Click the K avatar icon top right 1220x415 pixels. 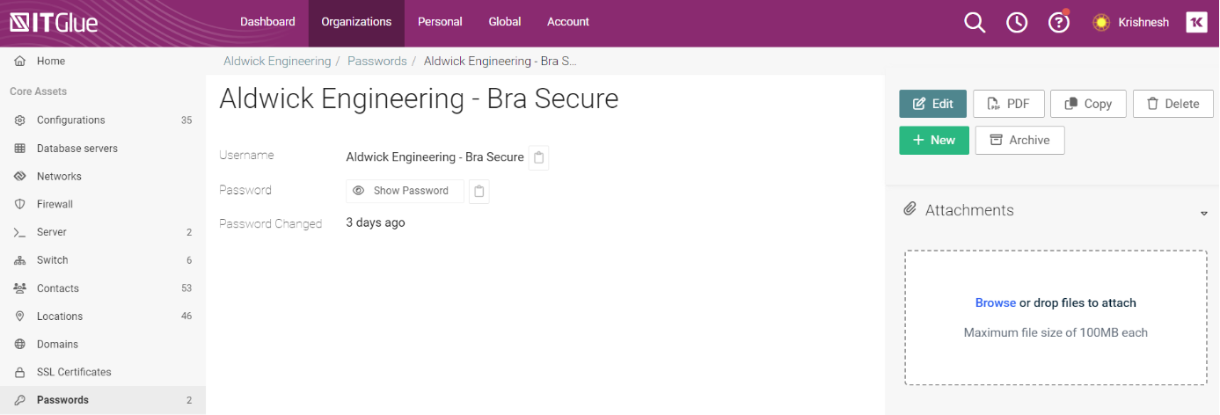pyautogui.click(x=1196, y=23)
